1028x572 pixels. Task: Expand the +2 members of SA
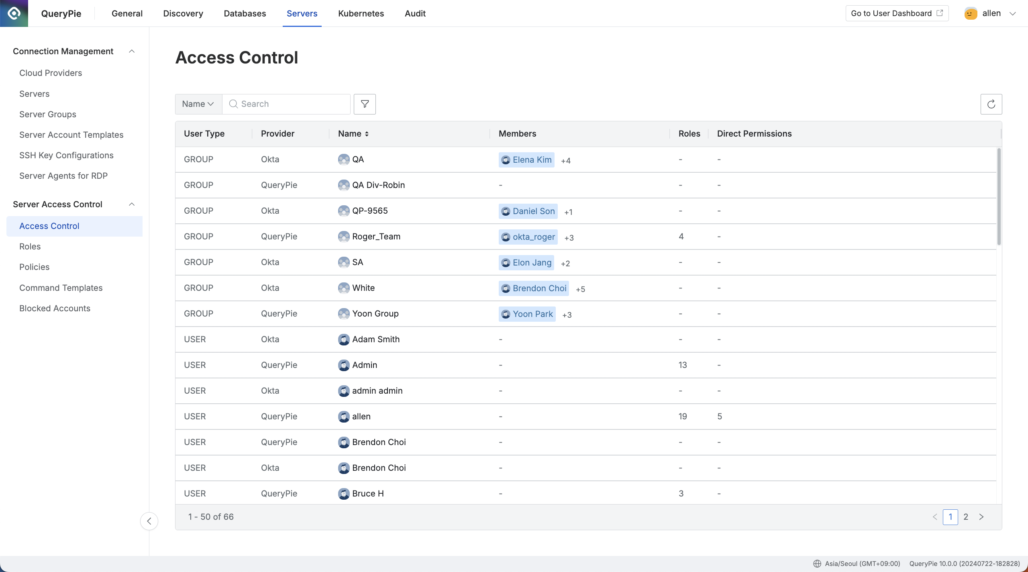click(565, 264)
